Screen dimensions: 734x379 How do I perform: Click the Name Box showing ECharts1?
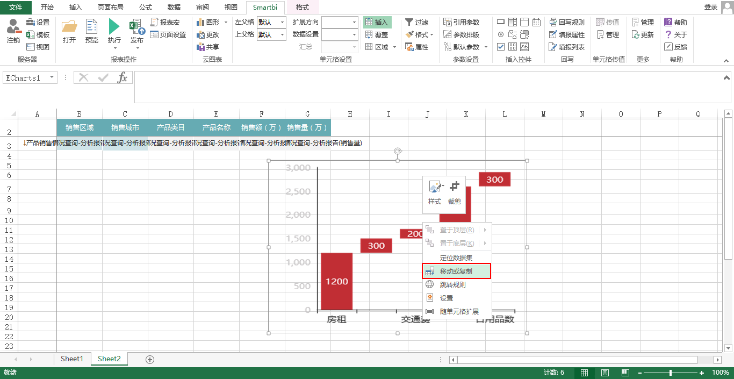[30, 77]
